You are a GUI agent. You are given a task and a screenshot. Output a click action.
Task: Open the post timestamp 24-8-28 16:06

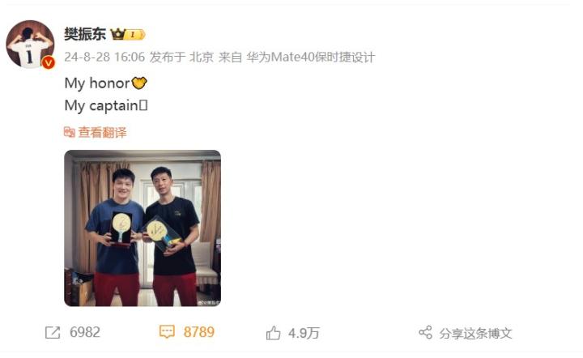click(x=104, y=57)
